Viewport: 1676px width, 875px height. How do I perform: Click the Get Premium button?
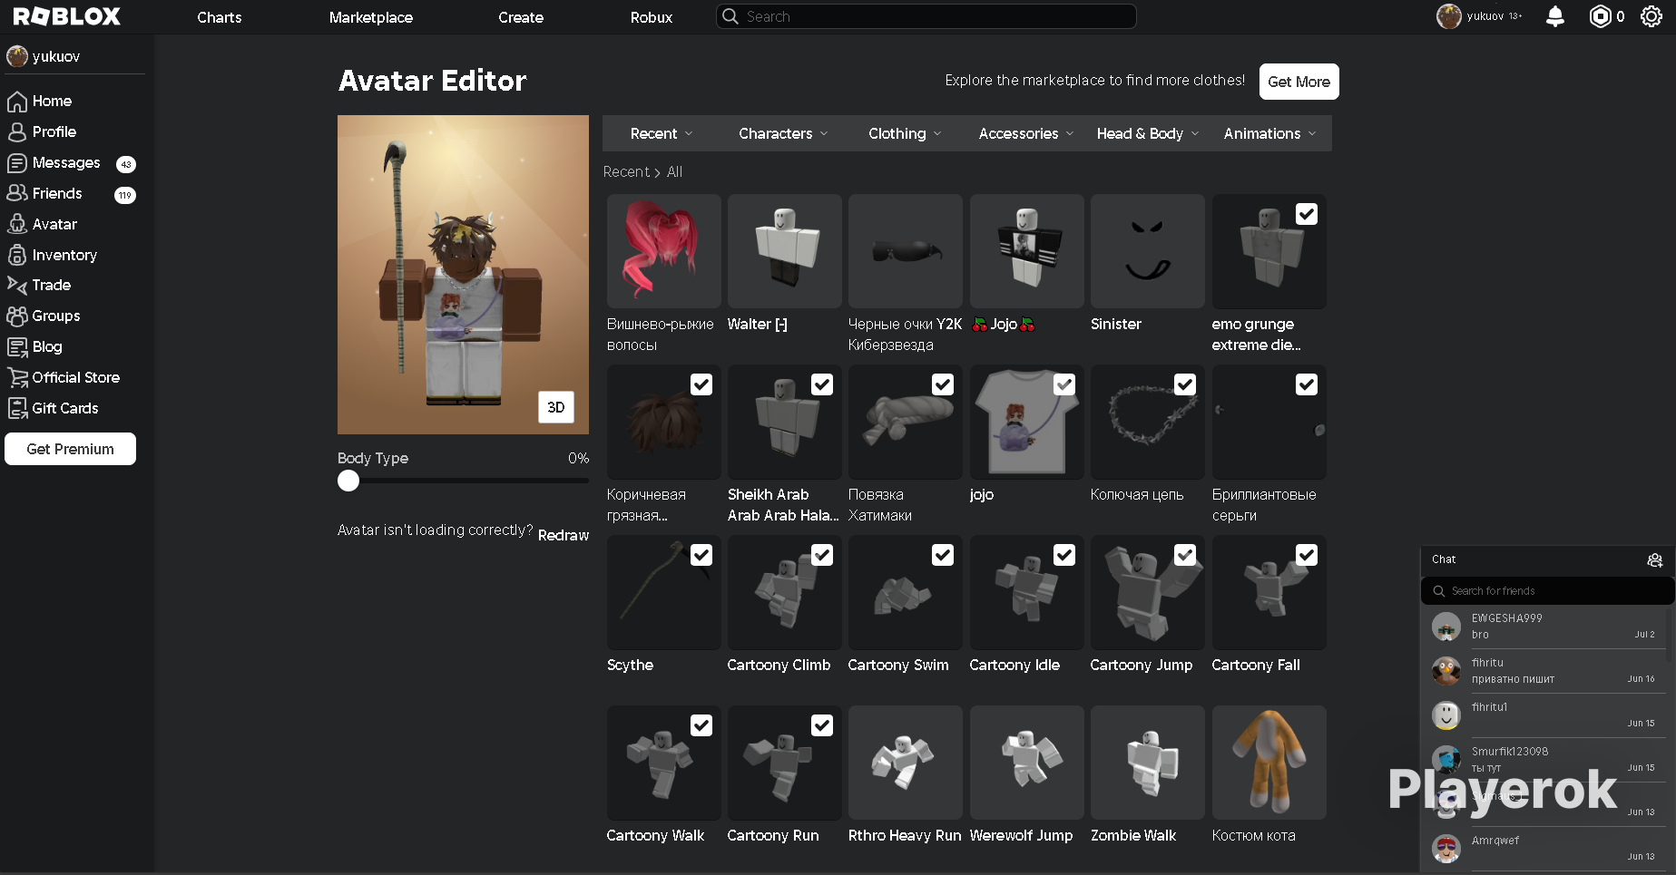(70, 449)
